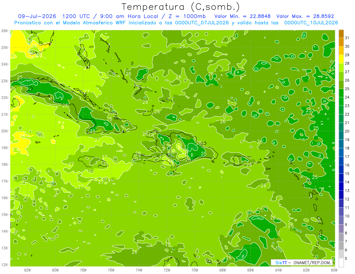The width and height of the screenshot is (355, 274).
Task: Click the 78W longitude axis label
Action: pyautogui.click(x=83, y=270)
